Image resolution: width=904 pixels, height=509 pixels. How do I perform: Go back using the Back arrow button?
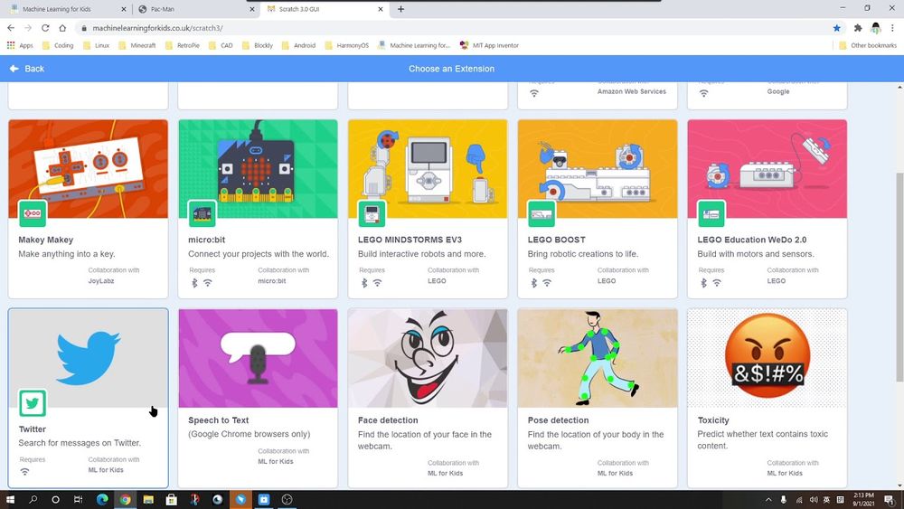tap(26, 69)
